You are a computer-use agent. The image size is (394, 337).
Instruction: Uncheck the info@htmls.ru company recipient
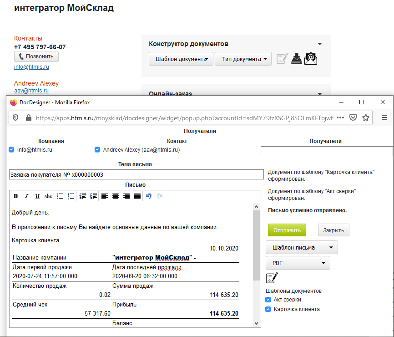point(12,149)
